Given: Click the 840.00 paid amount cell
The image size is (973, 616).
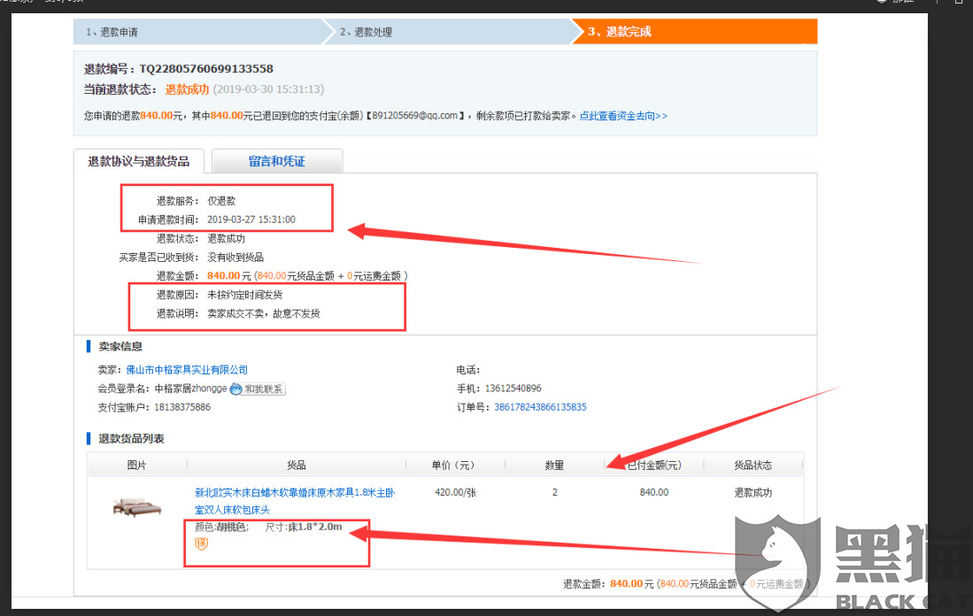Looking at the screenshot, I should [654, 493].
